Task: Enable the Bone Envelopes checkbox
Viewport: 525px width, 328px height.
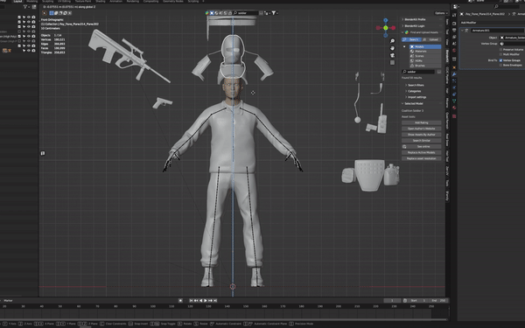Action: coord(500,65)
